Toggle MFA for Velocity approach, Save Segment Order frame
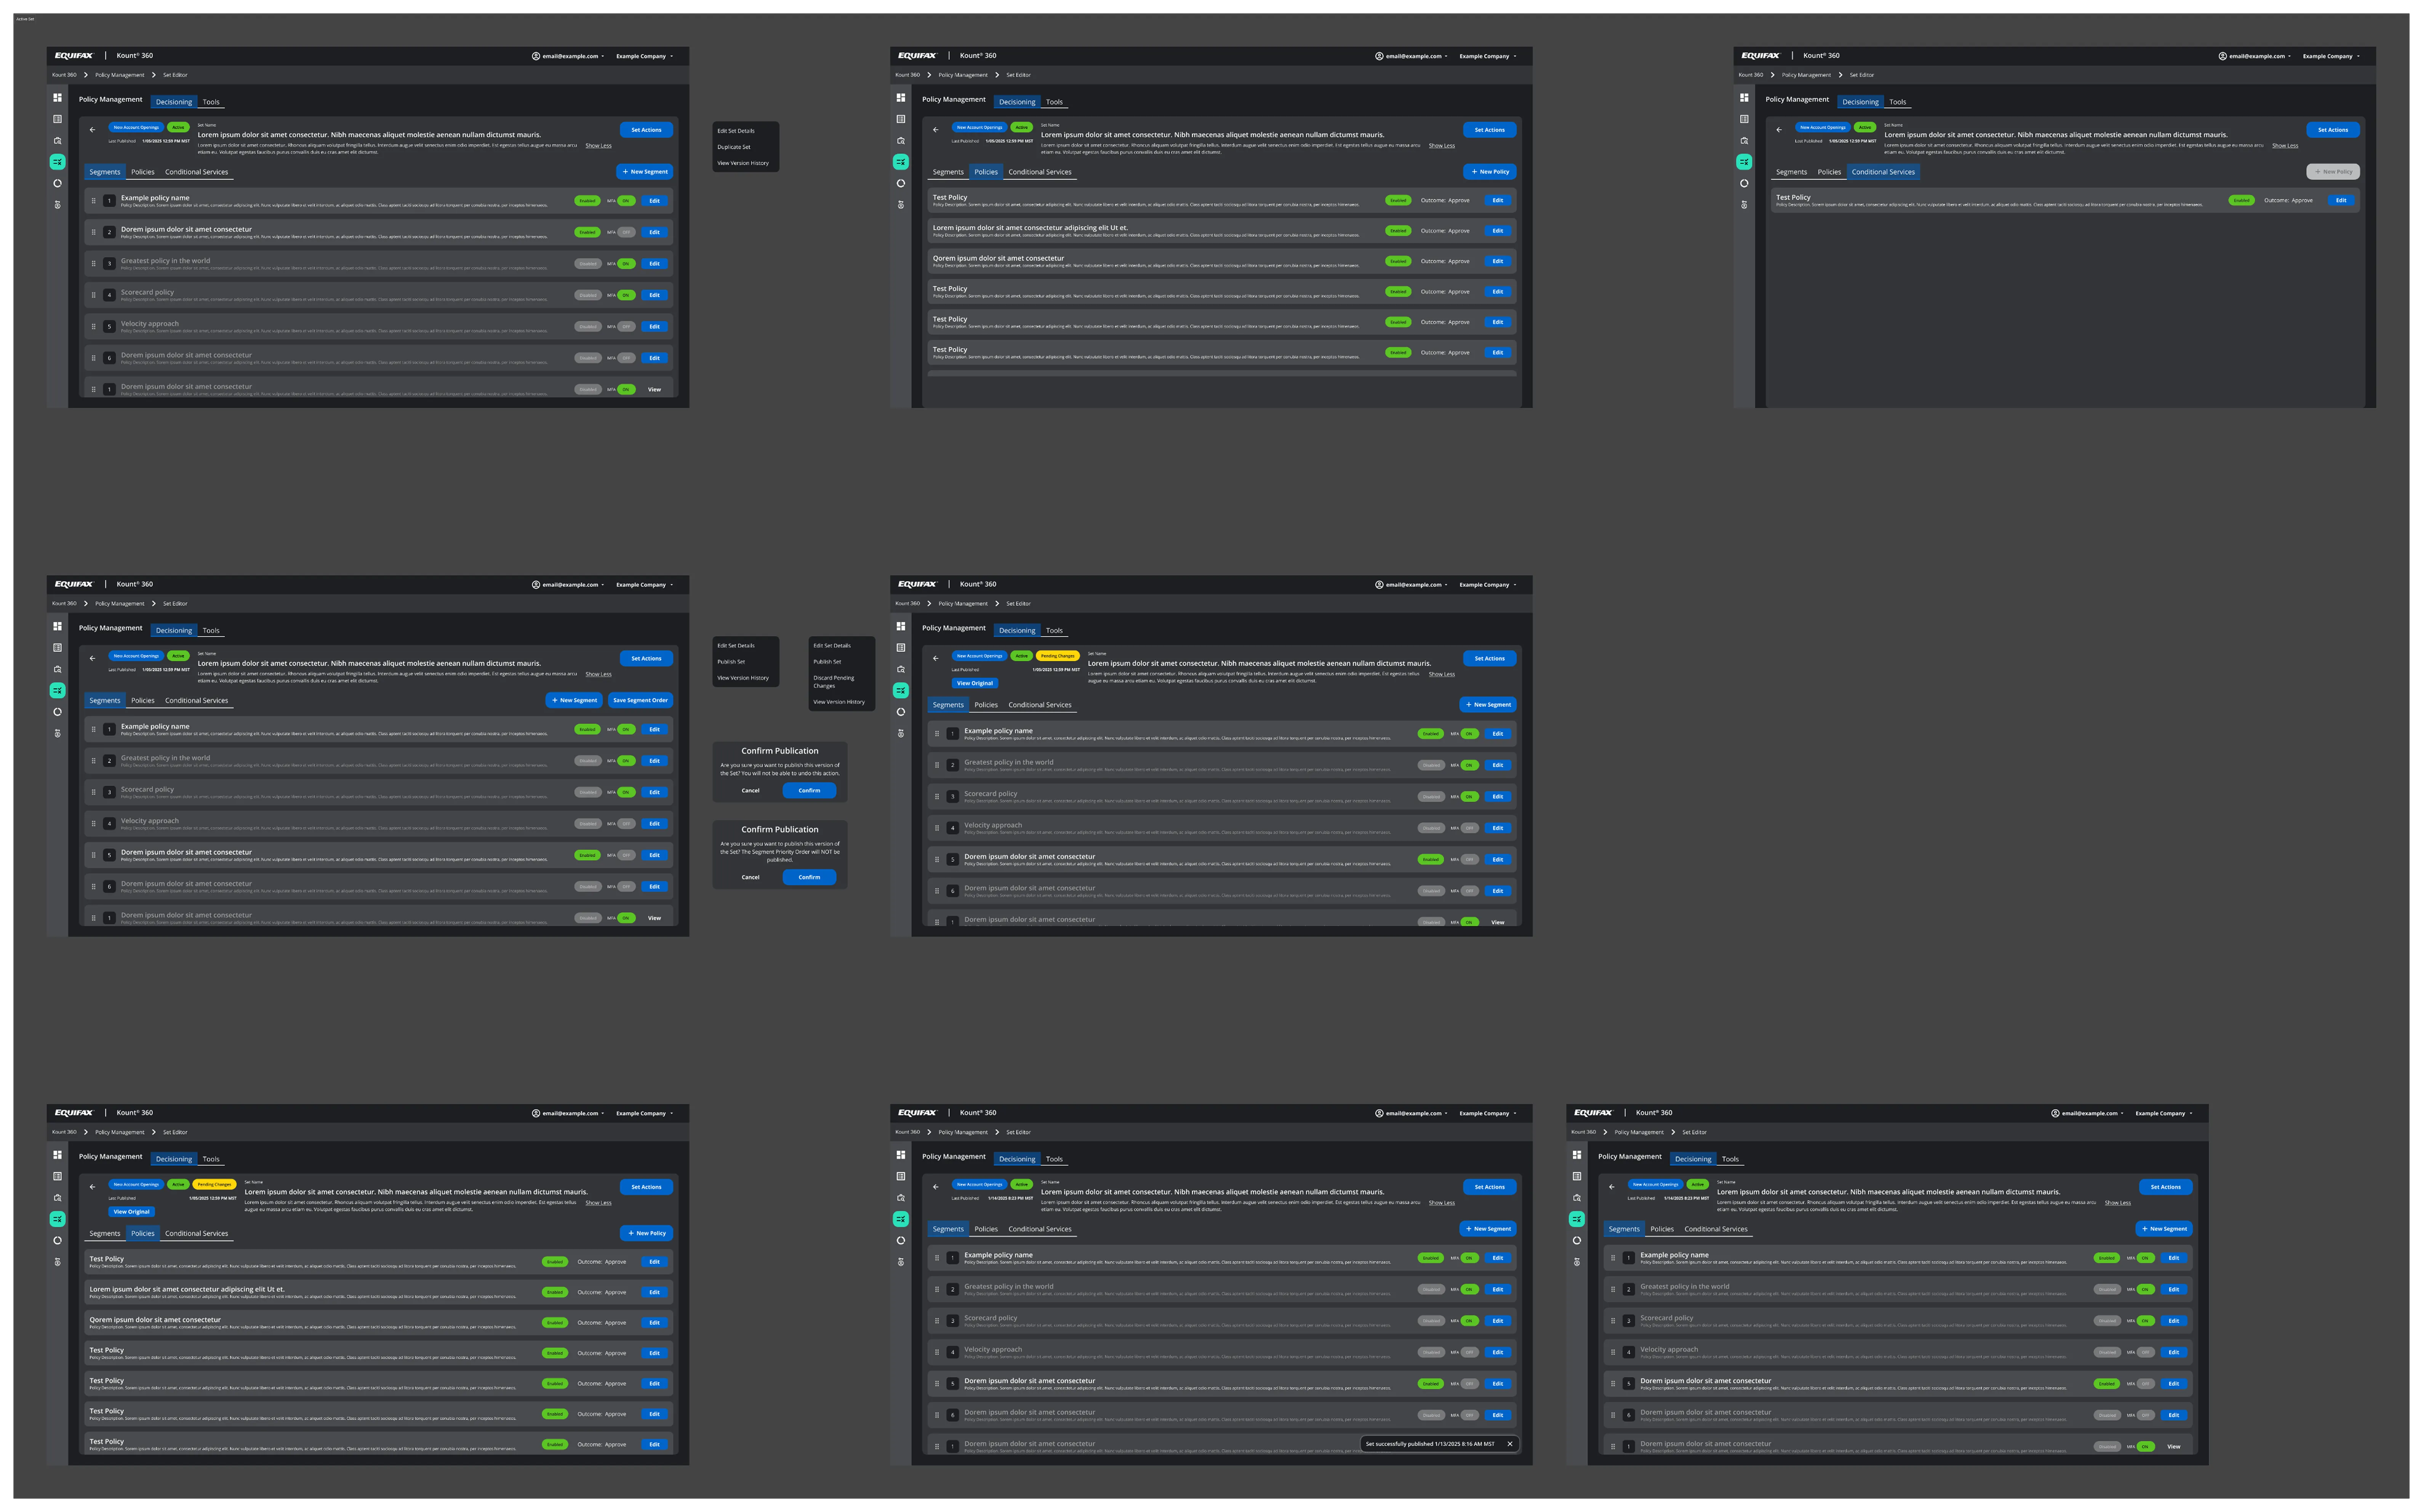The width and height of the screenshot is (2423, 1512). (626, 824)
